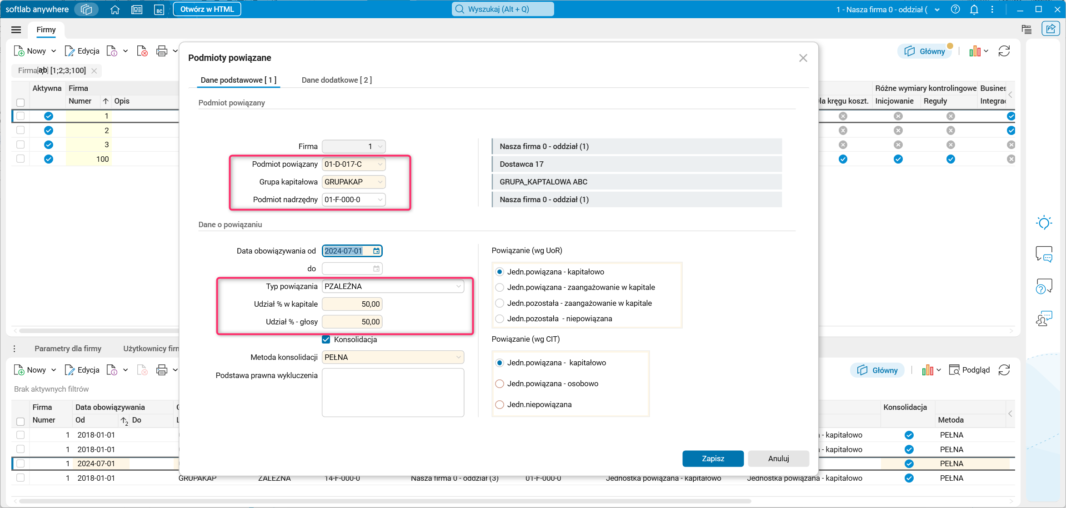Click the calendar icon for start date
Image resolution: width=1066 pixels, height=508 pixels.
pyautogui.click(x=376, y=251)
